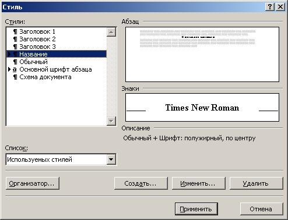Cancel the dialog with Отмена
288x220 pixels.
[x=261, y=209]
